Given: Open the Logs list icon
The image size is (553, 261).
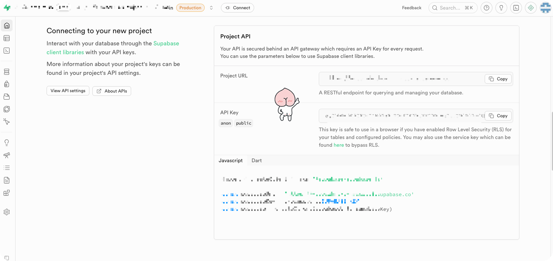Looking at the screenshot, I should [7, 168].
